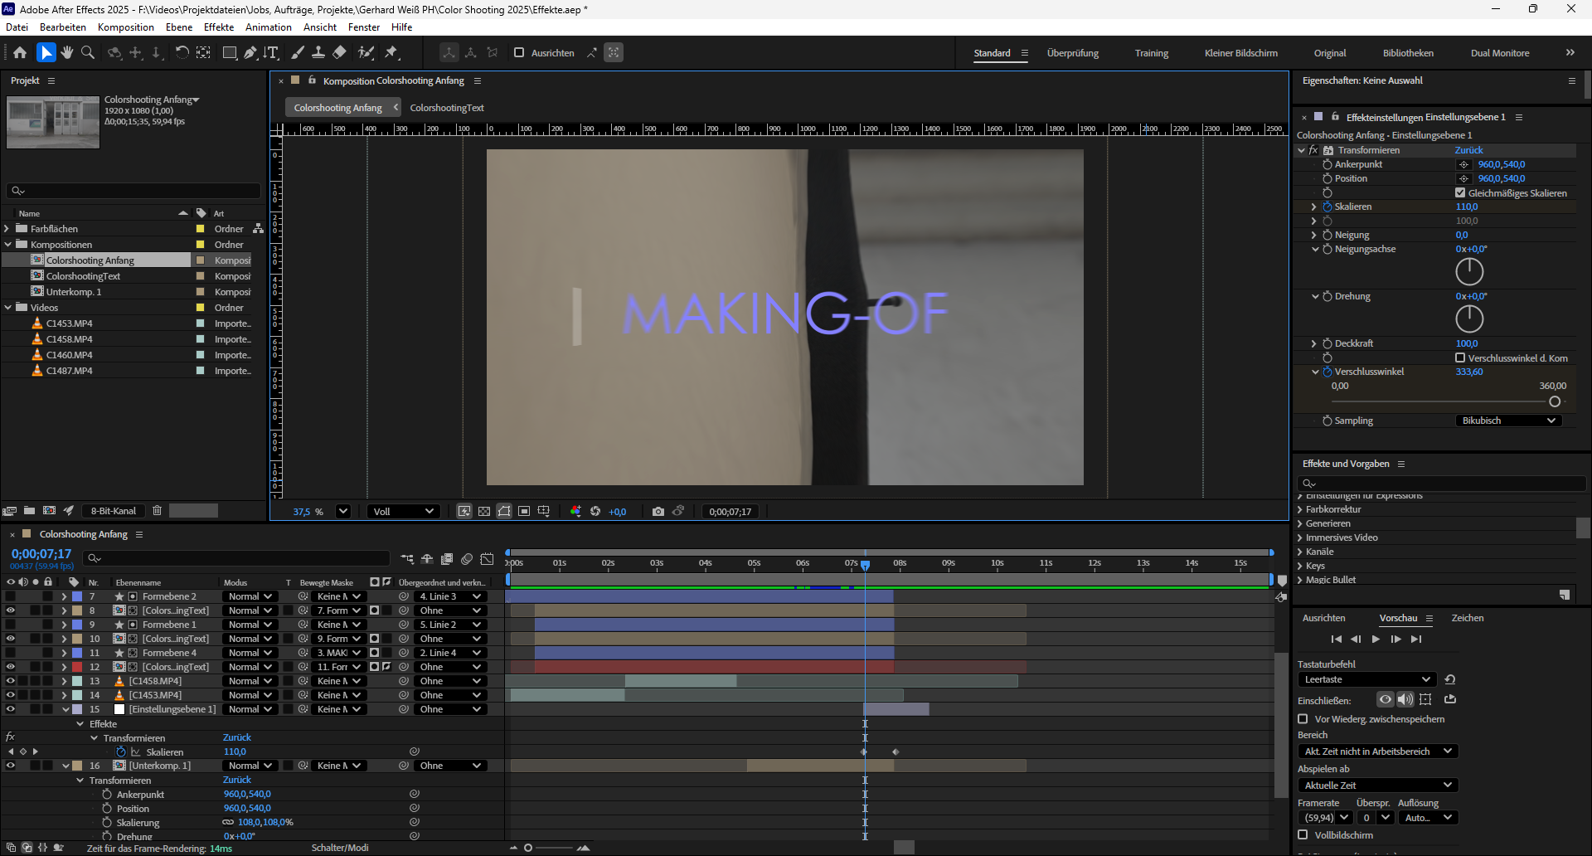Select the Clone Stamp tool

coord(318,52)
